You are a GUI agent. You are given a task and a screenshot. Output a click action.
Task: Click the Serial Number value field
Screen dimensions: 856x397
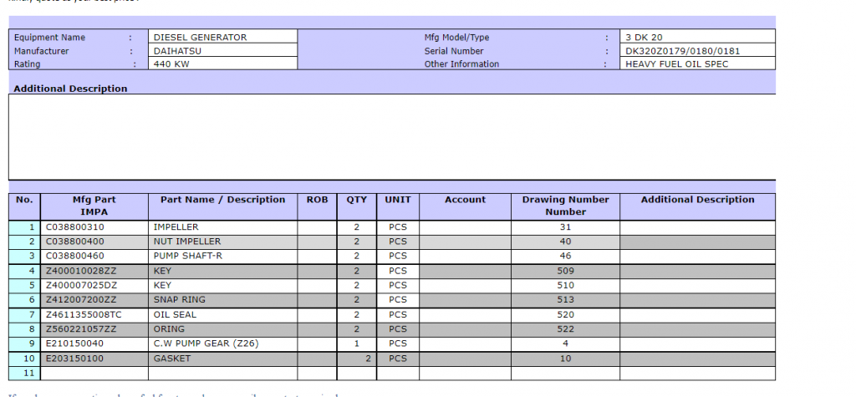pos(698,51)
